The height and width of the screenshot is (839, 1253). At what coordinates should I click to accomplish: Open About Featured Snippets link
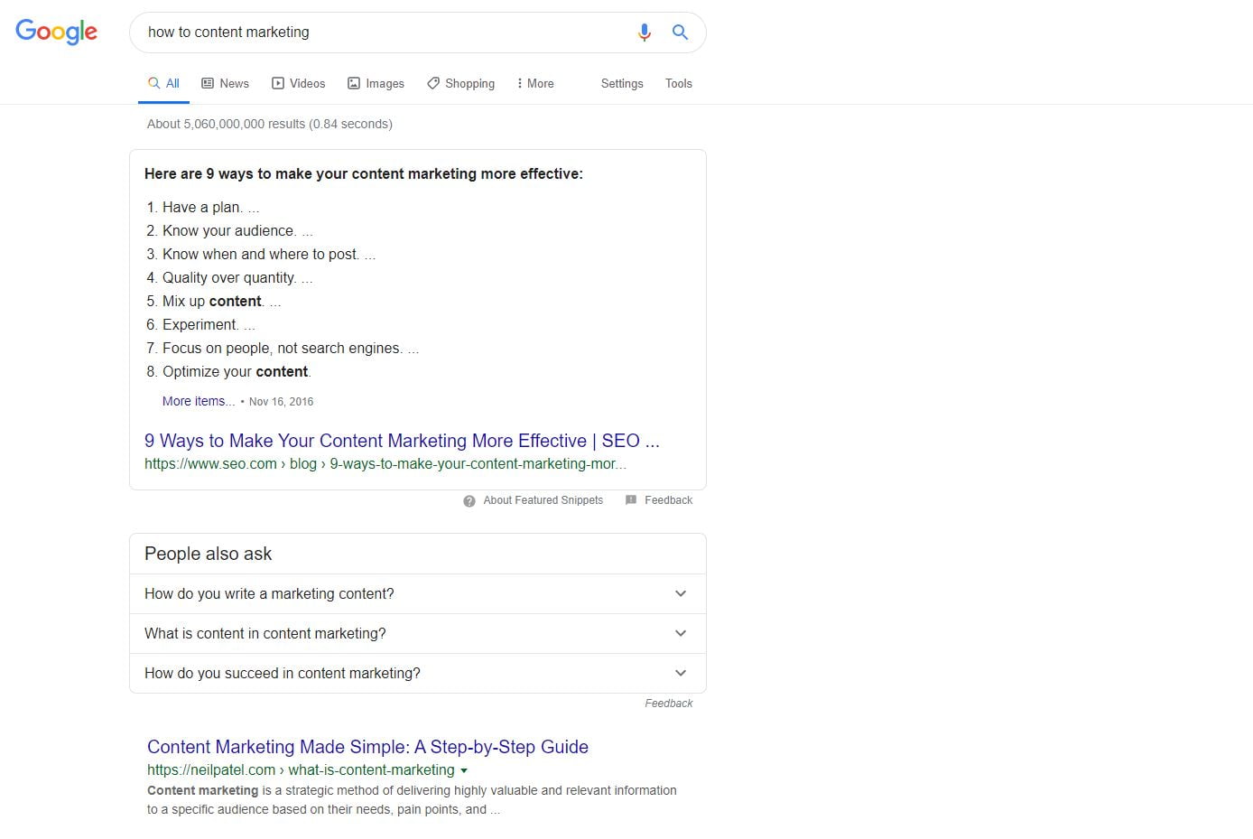[x=543, y=500]
